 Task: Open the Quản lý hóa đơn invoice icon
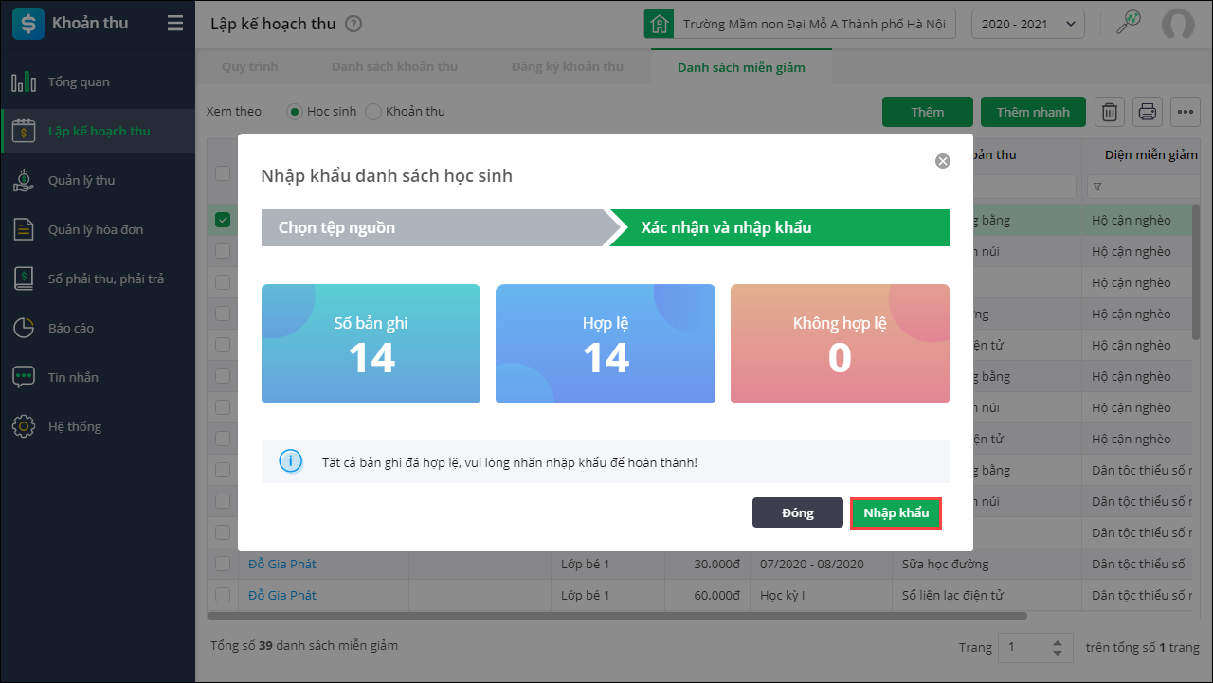click(x=24, y=229)
